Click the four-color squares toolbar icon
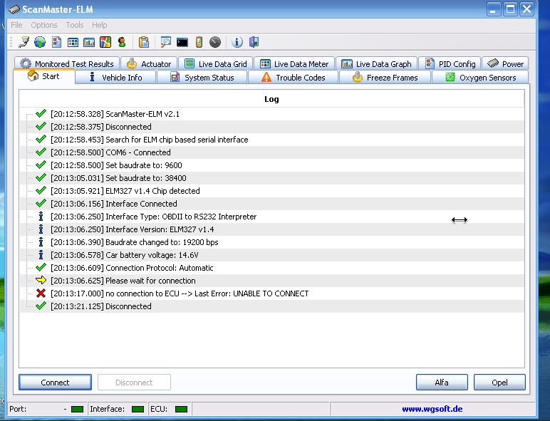This screenshot has height=421, width=550. point(105,42)
